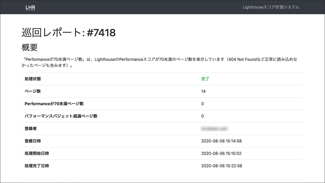The image size is (325, 183).
Task: Select the 巡回レポート: #7418 heading
Action: click(x=69, y=33)
